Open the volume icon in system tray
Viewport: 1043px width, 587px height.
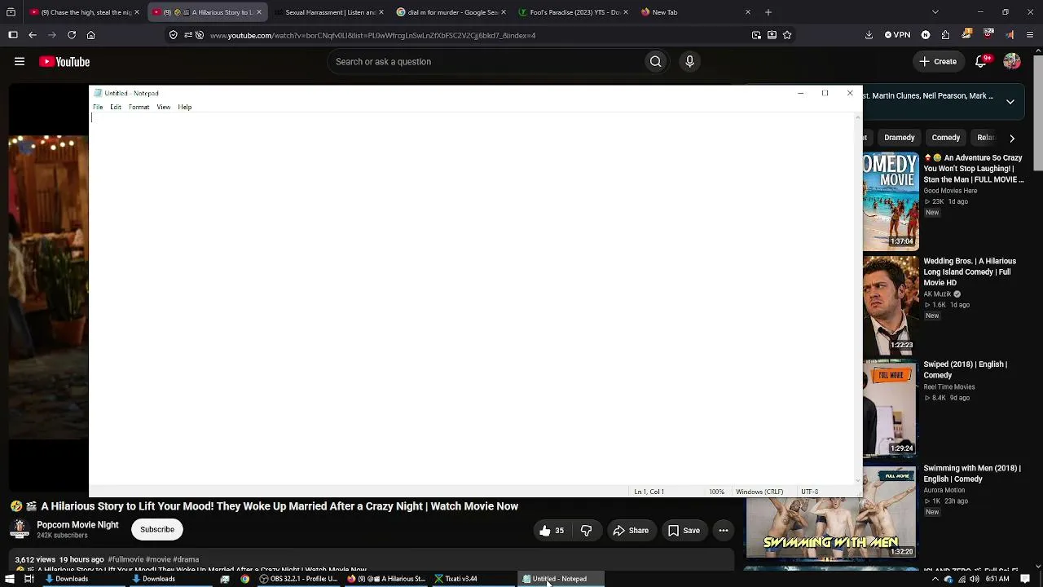(x=975, y=579)
